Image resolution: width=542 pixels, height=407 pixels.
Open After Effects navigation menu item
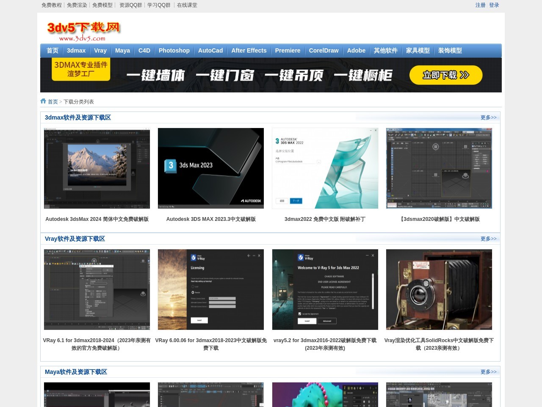coord(249,50)
